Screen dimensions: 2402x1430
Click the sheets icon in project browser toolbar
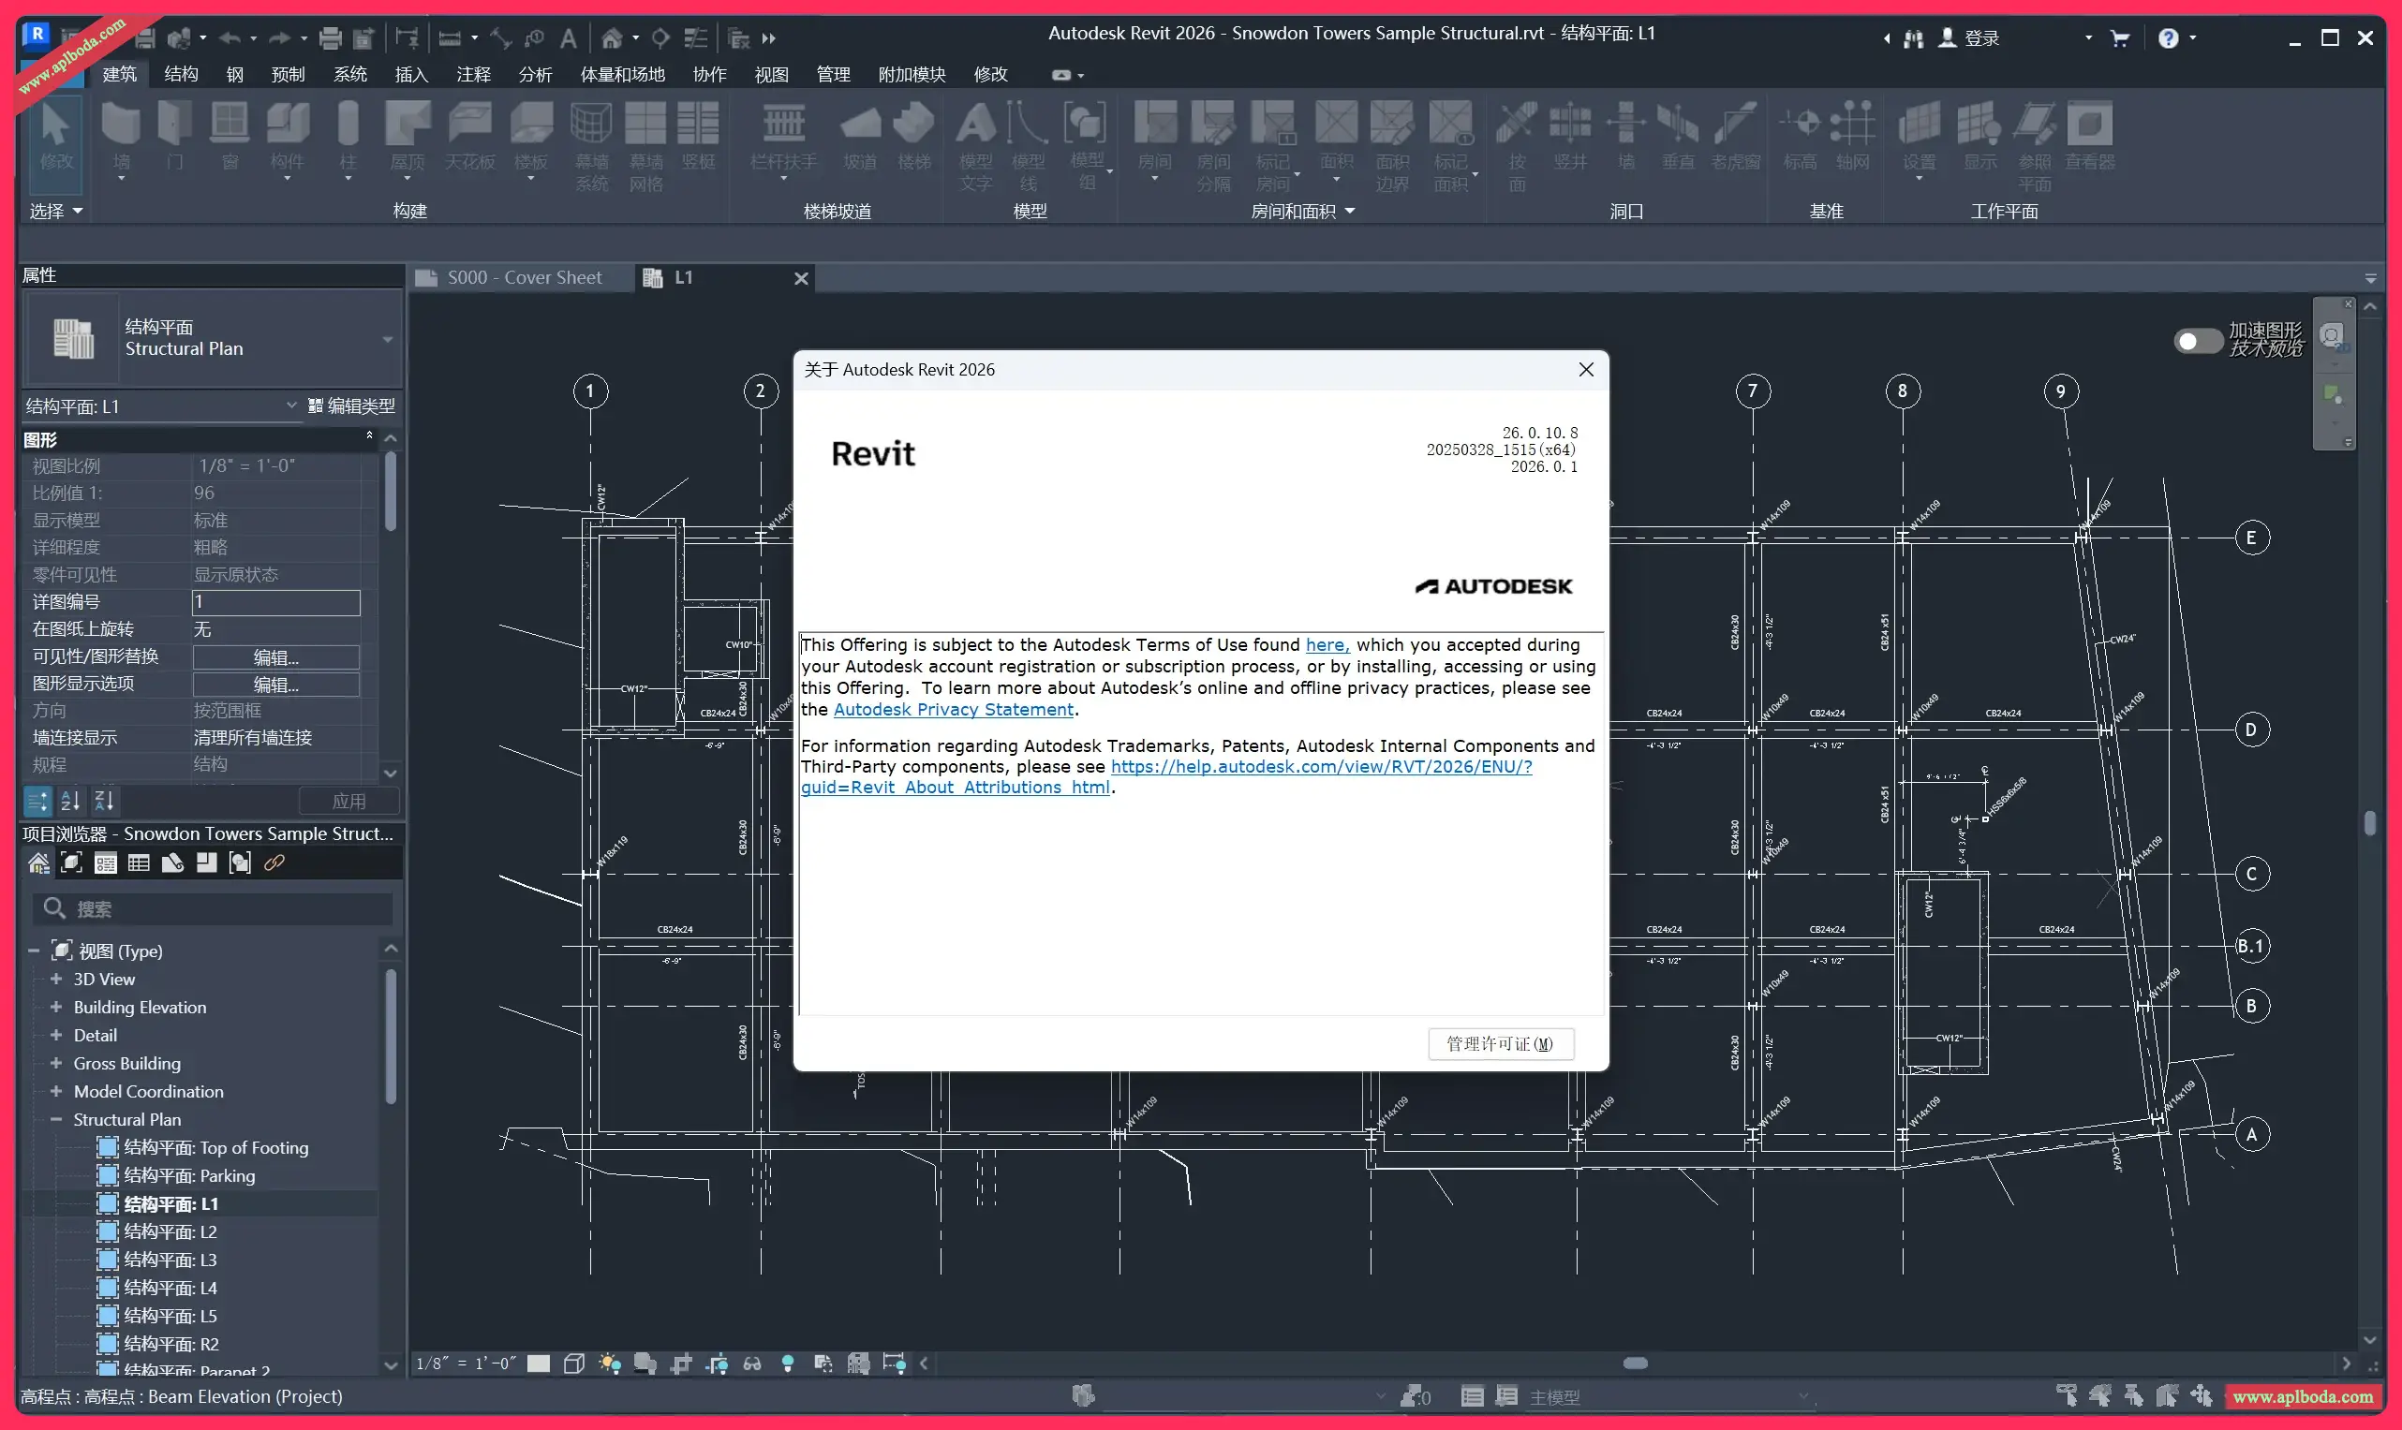point(173,863)
